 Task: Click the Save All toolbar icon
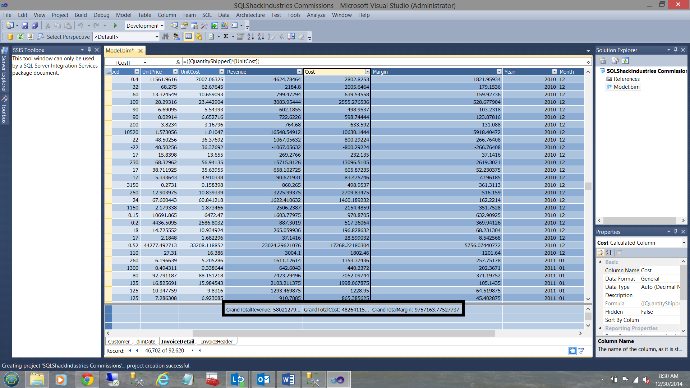coord(35,26)
